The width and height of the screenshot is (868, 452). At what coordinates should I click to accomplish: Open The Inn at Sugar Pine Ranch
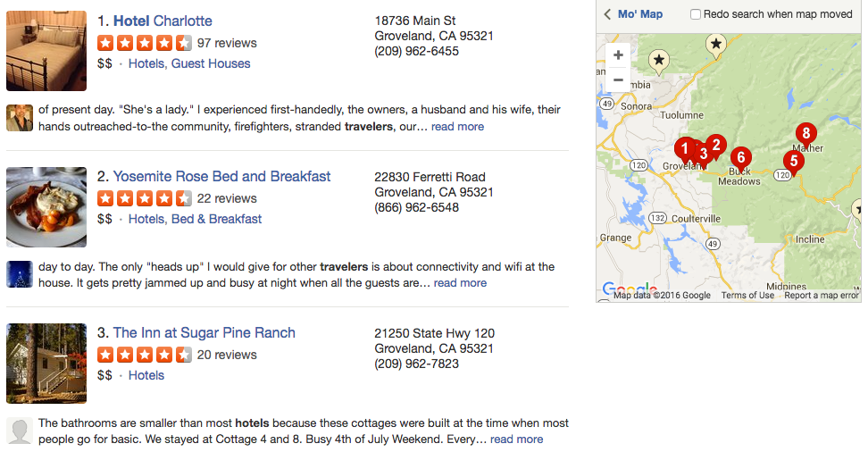(x=204, y=333)
